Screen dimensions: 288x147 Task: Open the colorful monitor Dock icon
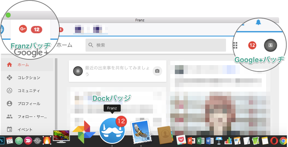coord(61,137)
